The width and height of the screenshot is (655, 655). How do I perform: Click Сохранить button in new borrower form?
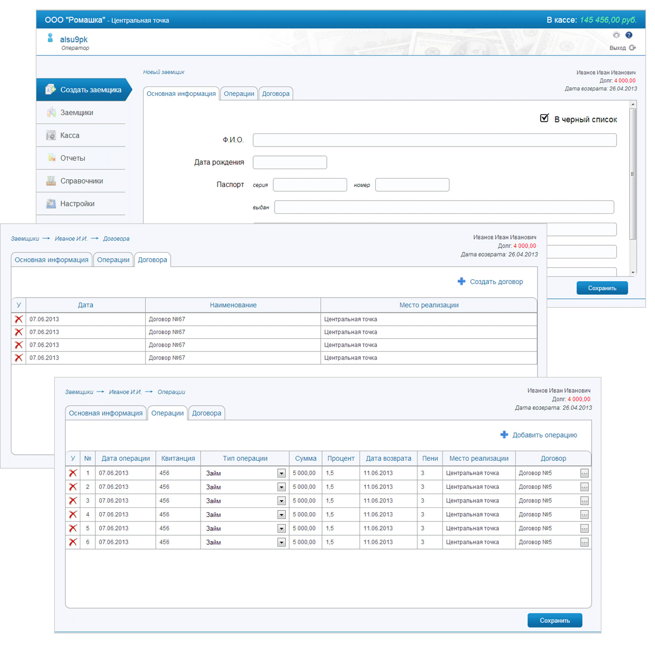(602, 288)
